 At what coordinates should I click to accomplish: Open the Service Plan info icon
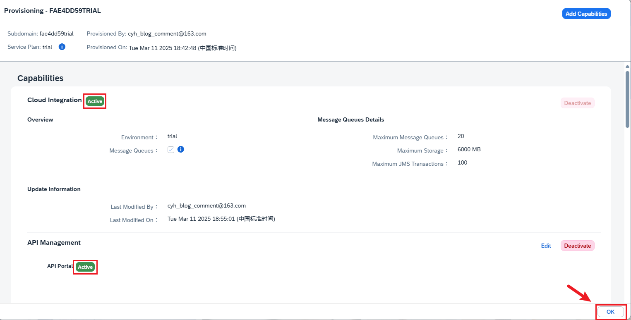(x=62, y=47)
